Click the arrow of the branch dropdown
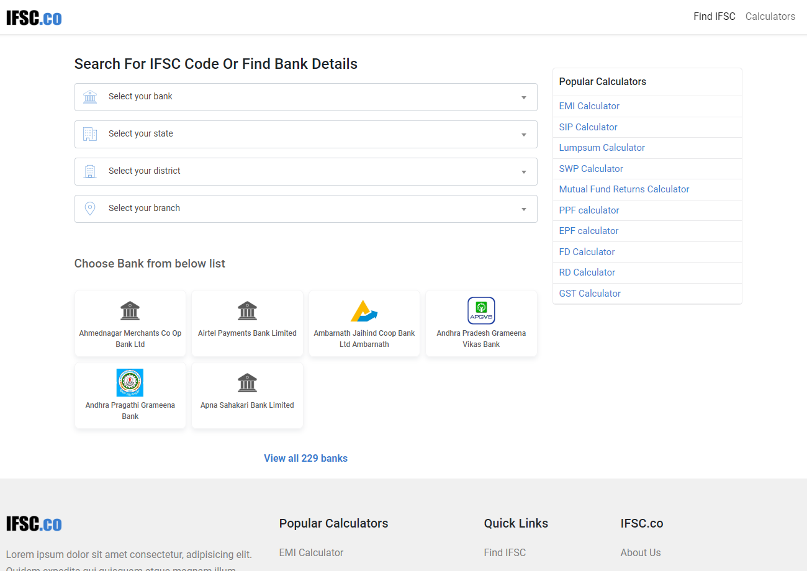The width and height of the screenshot is (807, 571). tap(524, 209)
